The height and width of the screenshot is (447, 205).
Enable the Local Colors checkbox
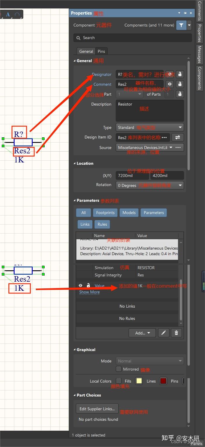119,381
